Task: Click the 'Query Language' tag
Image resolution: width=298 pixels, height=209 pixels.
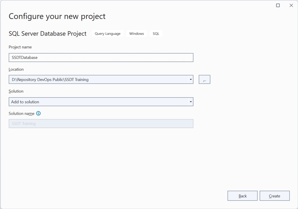Action: pyautogui.click(x=107, y=33)
